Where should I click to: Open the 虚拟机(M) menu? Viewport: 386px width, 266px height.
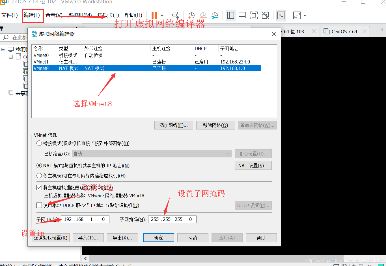click(x=80, y=15)
